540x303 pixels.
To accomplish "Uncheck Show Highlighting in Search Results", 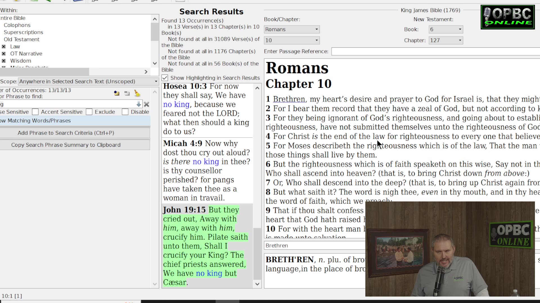I will 165,78.
